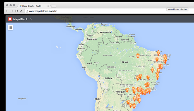Click the Bitcoin marker near Fortaleza
This screenshot has height=111, width=194.
(x=158, y=53)
